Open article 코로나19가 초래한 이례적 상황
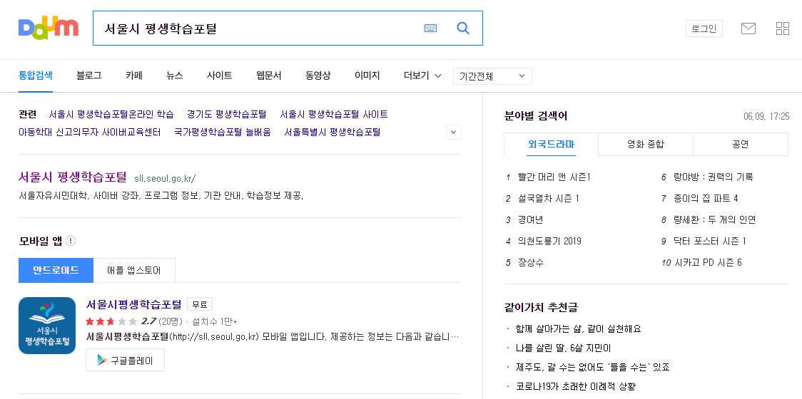This screenshot has height=399, width=802. click(x=576, y=387)
